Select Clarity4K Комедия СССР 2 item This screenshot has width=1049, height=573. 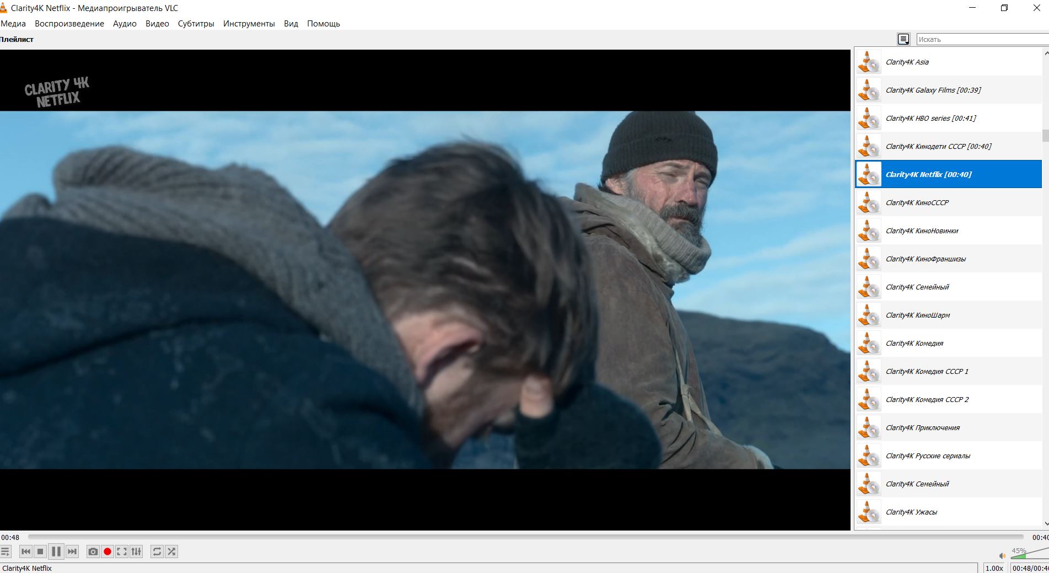(948, 399)
